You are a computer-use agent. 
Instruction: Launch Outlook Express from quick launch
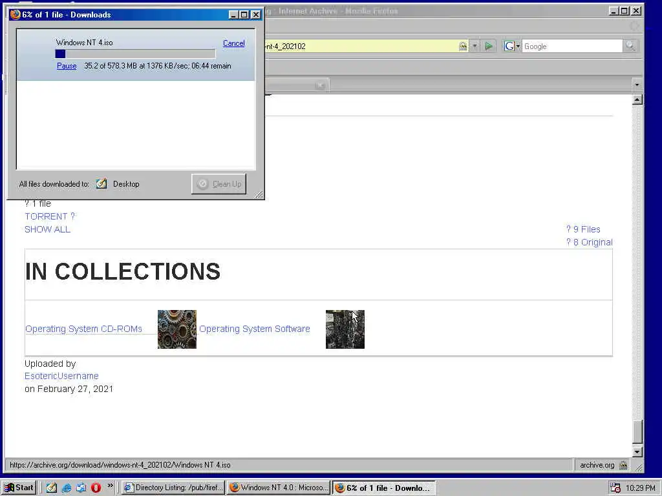81,488
